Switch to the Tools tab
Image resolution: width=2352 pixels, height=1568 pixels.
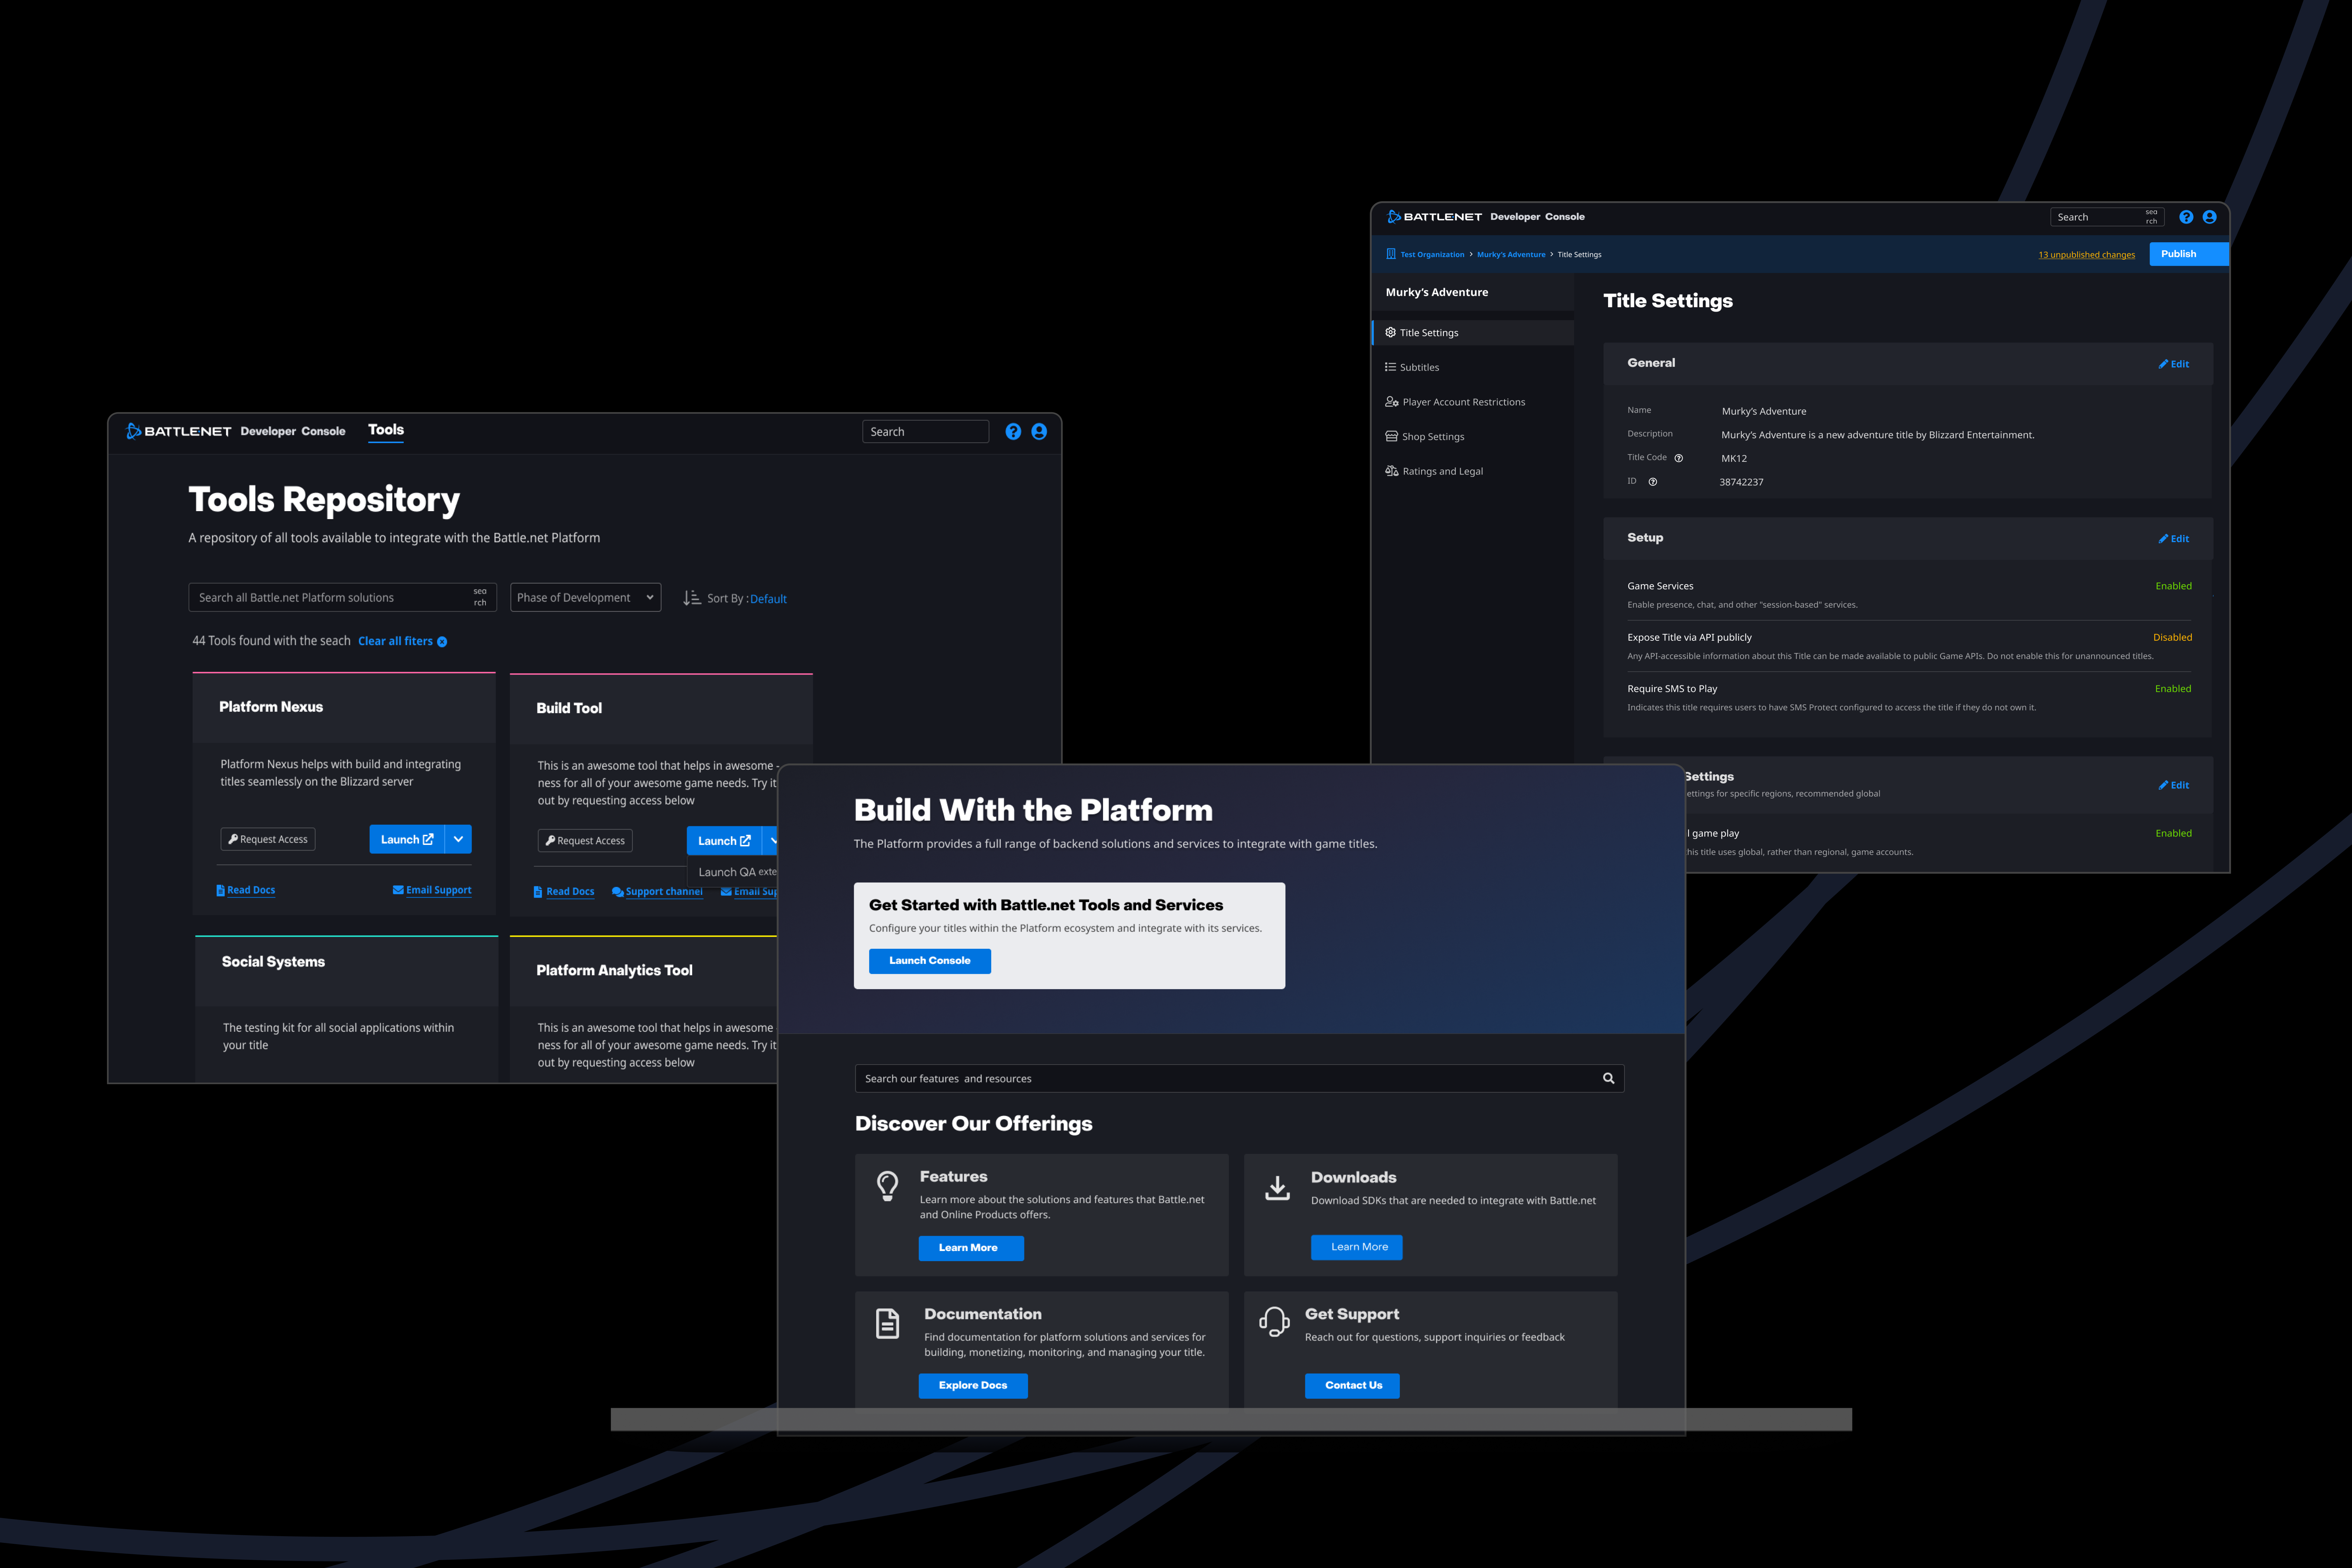pos(386,430)
